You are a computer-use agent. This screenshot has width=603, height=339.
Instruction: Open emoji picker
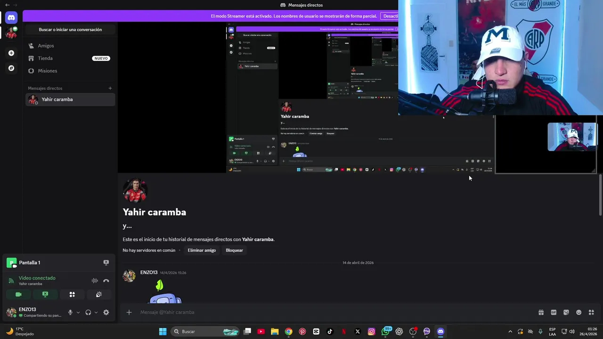click(579, 312)
